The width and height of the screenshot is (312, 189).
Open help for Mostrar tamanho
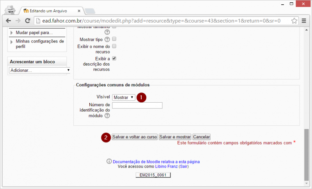click(x=107, y=32)
